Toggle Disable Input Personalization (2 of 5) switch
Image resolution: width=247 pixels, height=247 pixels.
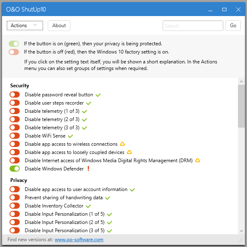(14, 222)
